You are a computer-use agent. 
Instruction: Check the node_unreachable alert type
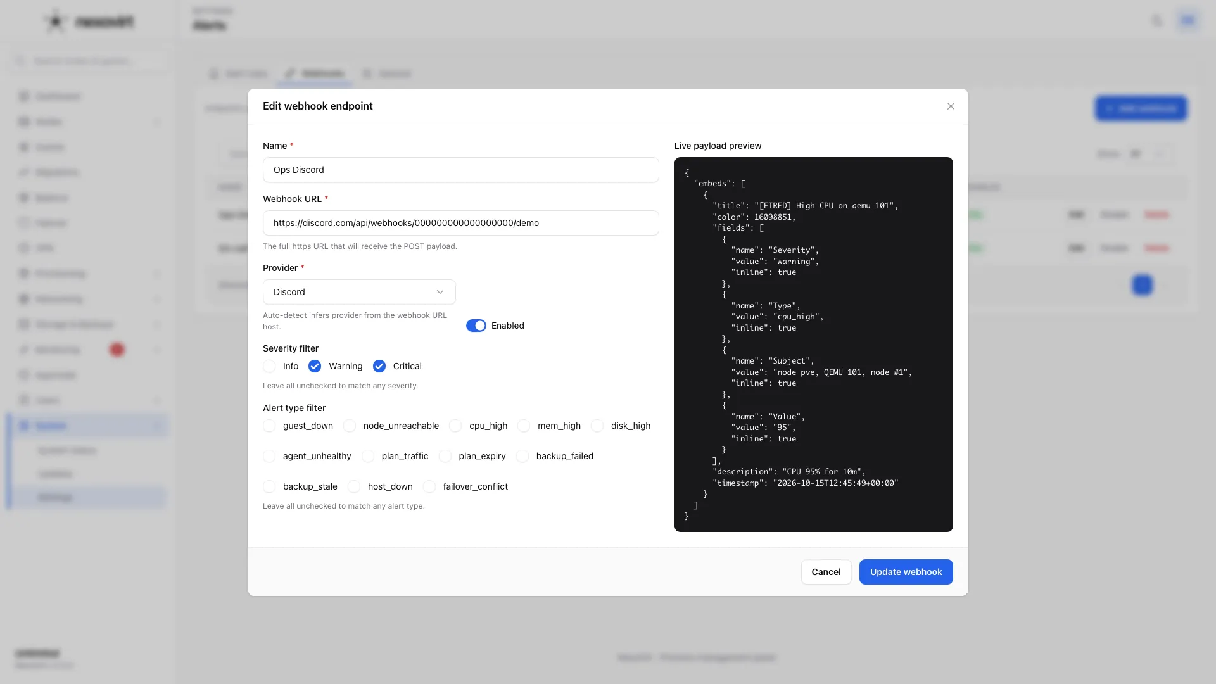350,426
